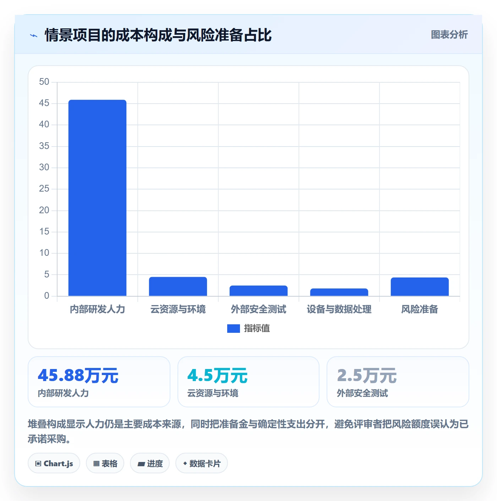Click the 设备与数据处理 bar in chart
The width and height of the screenshot is (497, 501).
click(339, 292)
